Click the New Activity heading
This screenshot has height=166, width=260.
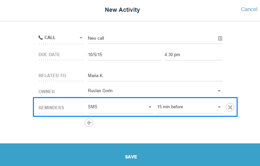(122, 10)
